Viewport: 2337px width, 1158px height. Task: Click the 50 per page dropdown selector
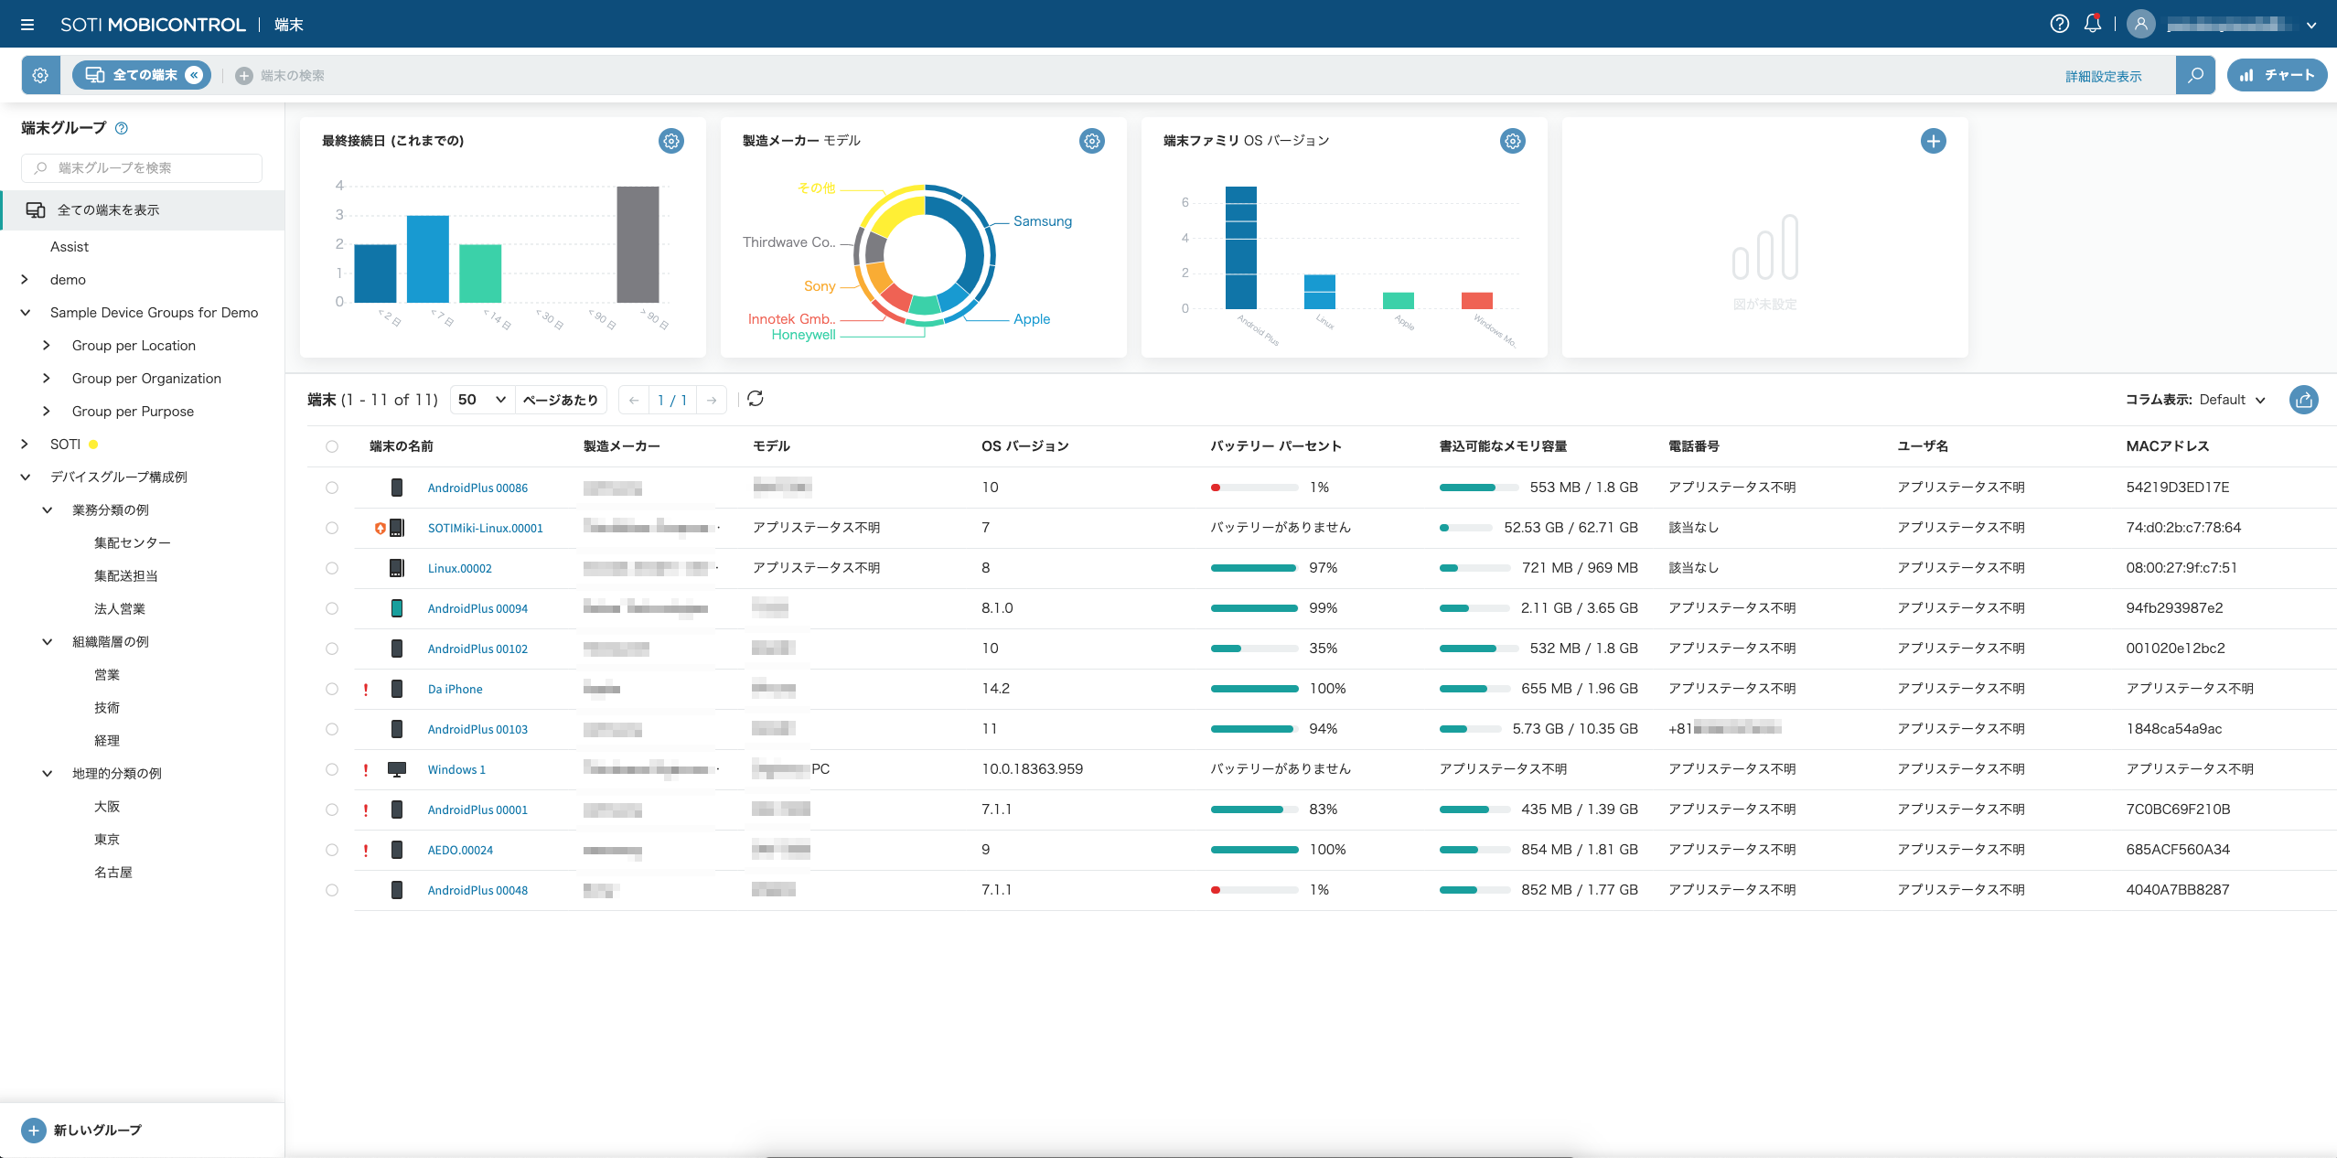click(480, 400)
